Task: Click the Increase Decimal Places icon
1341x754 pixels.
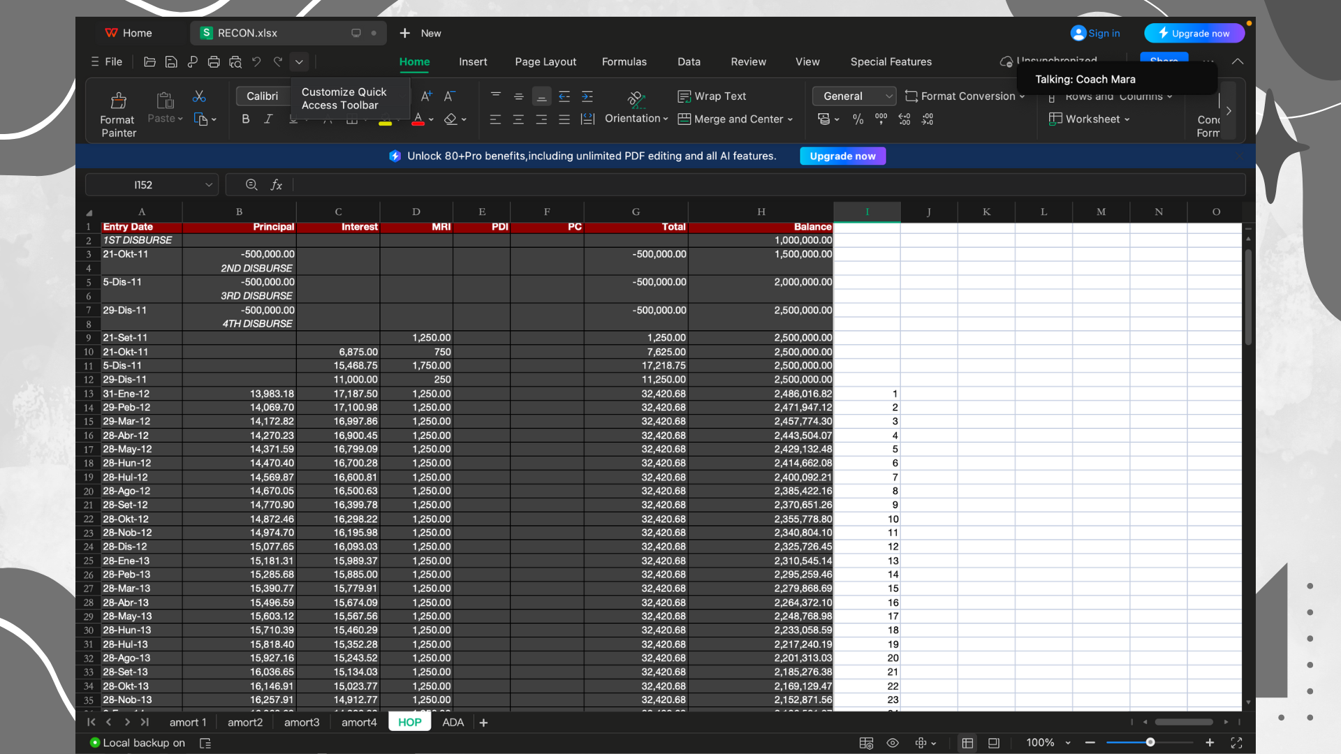Action: coord(904,119)
